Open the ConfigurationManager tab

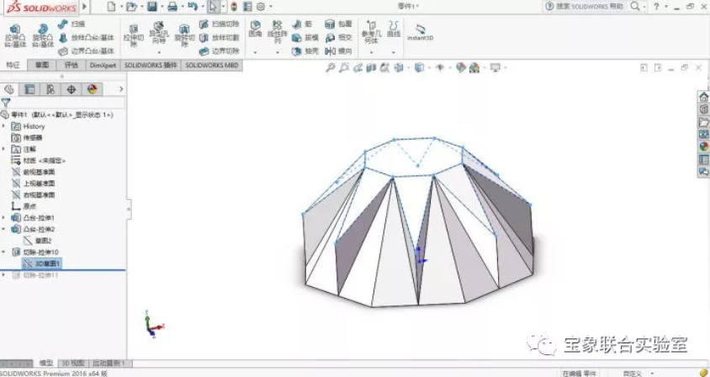[x=50, y=89]
